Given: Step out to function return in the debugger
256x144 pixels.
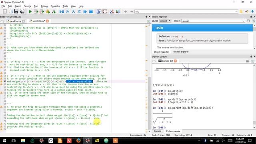Looking at the screenshot, I should [79, 12].
